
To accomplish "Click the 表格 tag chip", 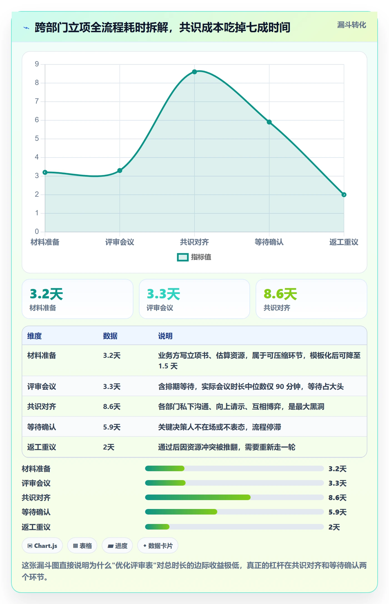I will (x=82, y=546).
